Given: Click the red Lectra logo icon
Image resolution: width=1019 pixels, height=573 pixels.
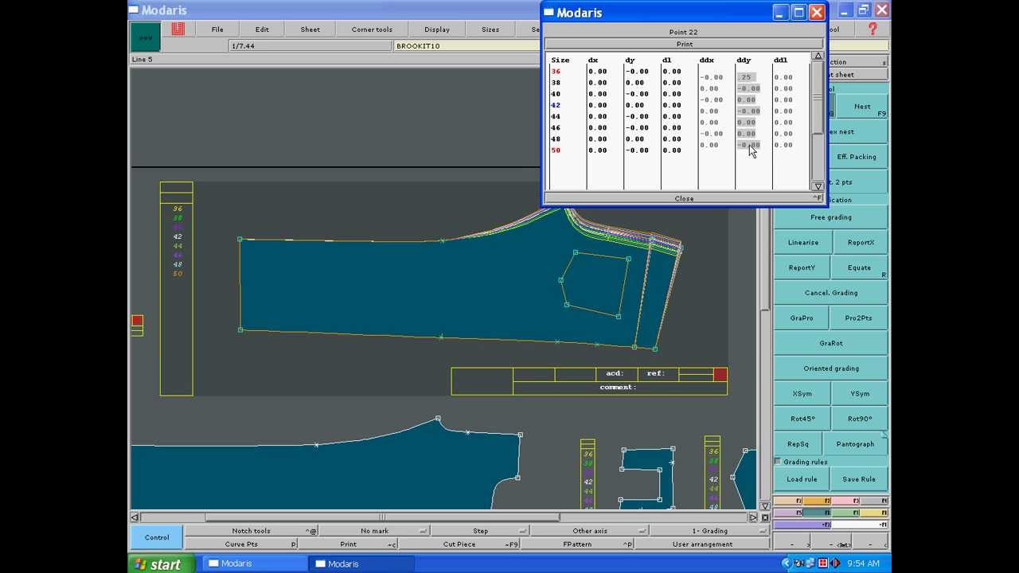Looking at the screenshot, I should pyautogui.click(x=178, y=29).
